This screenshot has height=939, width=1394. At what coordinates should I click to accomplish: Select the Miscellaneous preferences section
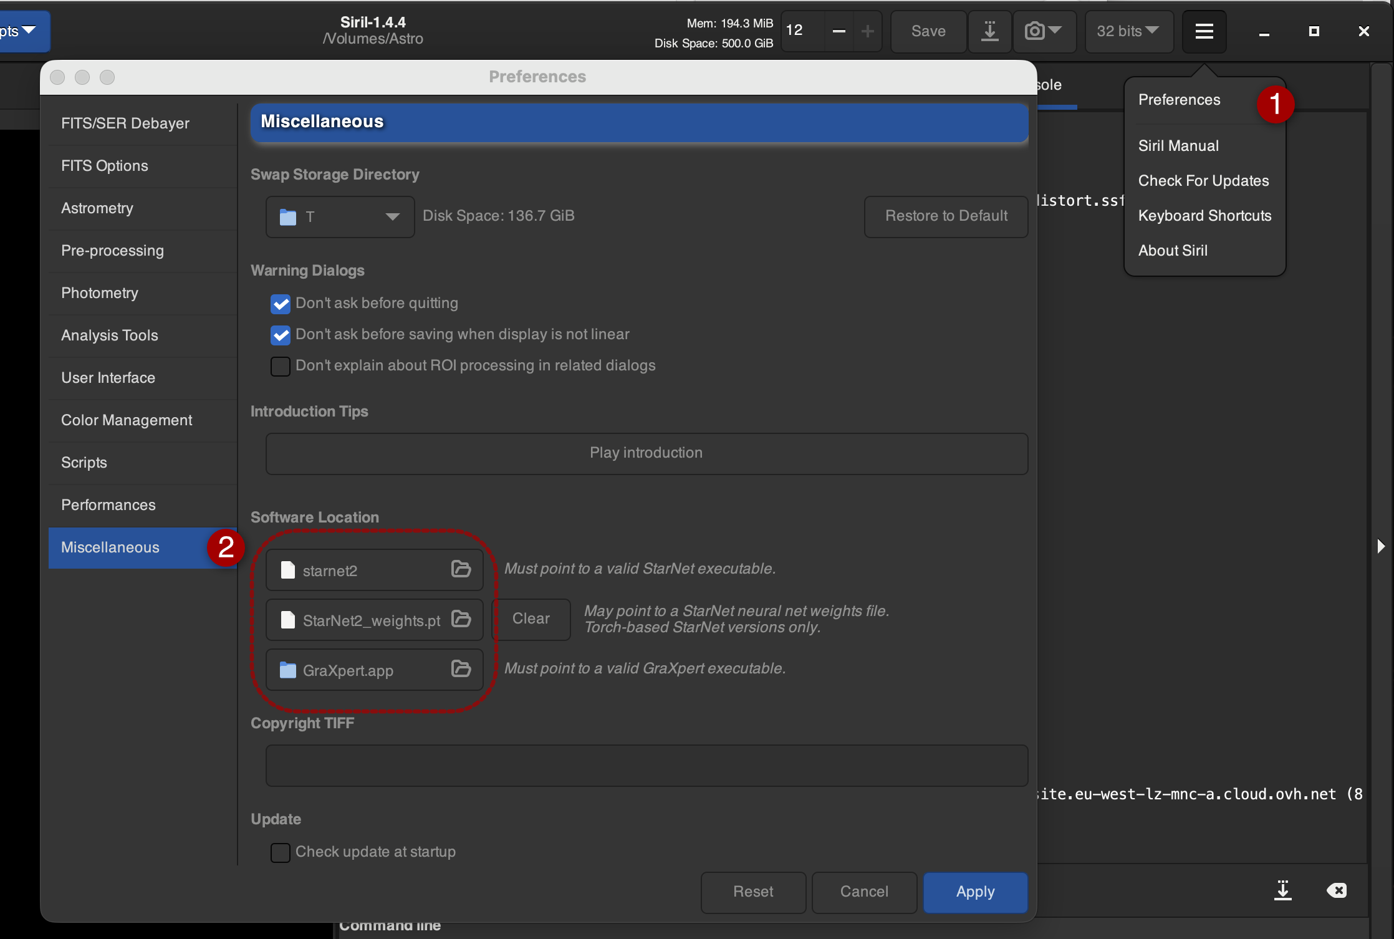(143, 547)
